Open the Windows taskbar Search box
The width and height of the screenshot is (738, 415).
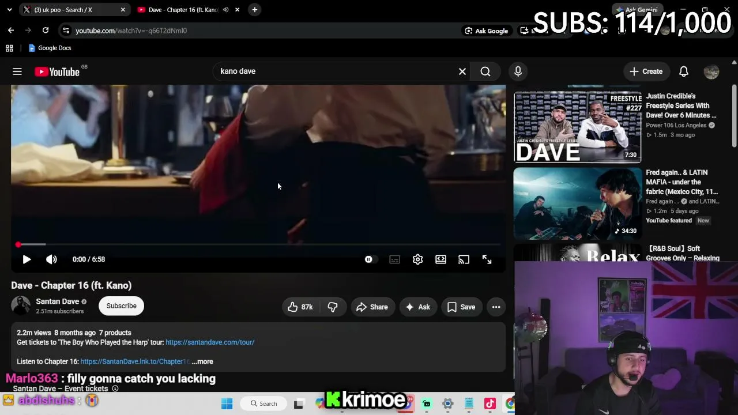265,403
